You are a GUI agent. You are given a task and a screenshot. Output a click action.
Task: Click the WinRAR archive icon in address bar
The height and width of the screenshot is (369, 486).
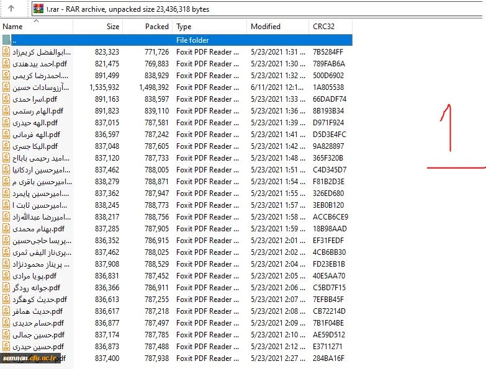[38, 9]
